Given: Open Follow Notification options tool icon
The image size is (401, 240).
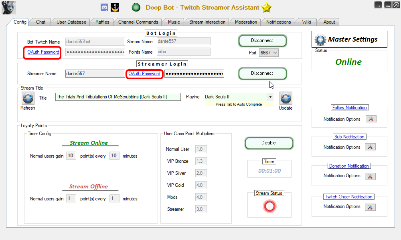Looking at the screenshot, I should (x=371, y=119).
